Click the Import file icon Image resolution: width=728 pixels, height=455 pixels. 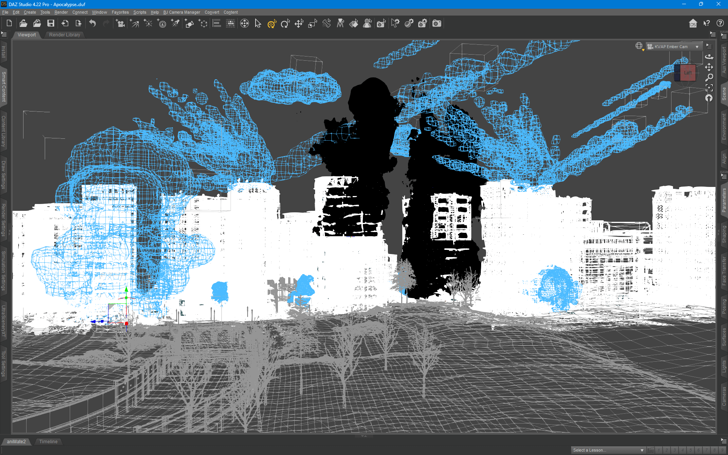point(65,24)
